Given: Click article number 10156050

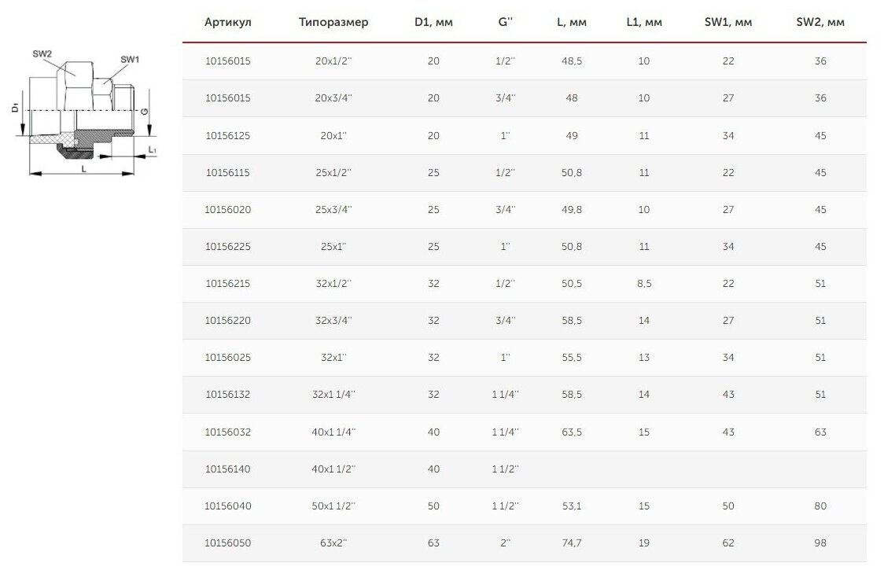Looking at the screenshot, I should click(x=228, y=542).
